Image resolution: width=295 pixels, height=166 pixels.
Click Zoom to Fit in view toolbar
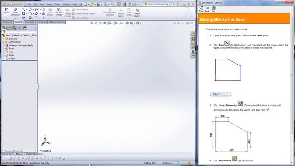pyautogui.click(x=92, y=23)
